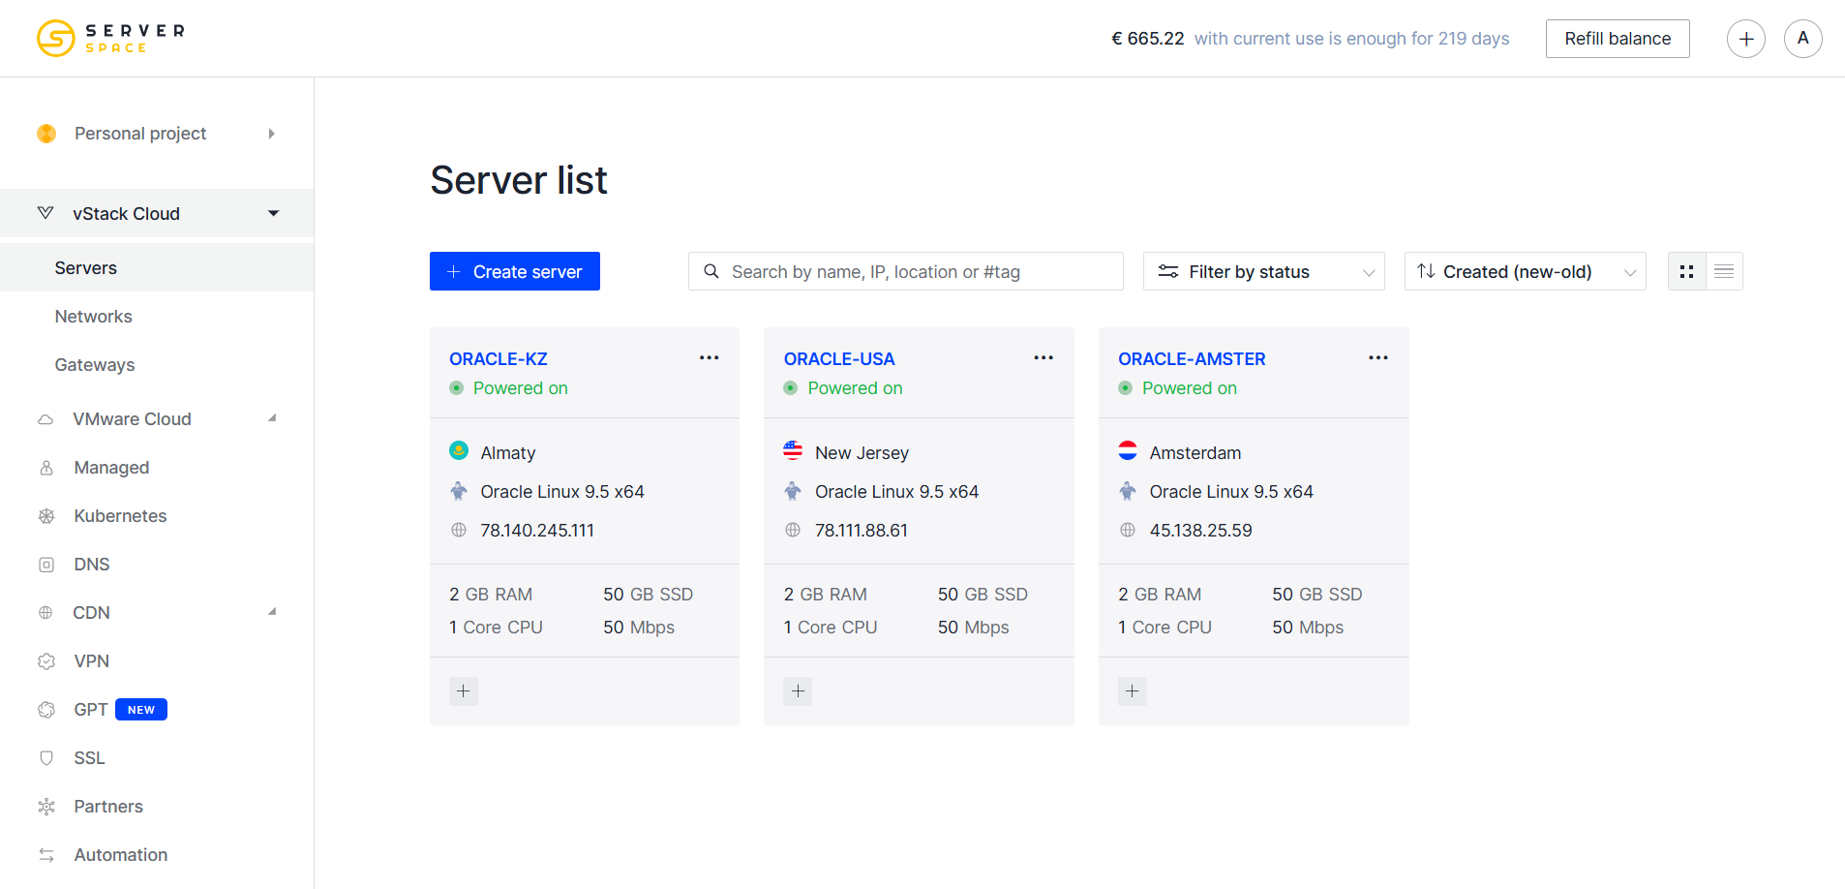Image resolution: width=1845 pixels, height=889 pixels.
Task: Open the account avatar A menu
Action: tap(1803, 39)
